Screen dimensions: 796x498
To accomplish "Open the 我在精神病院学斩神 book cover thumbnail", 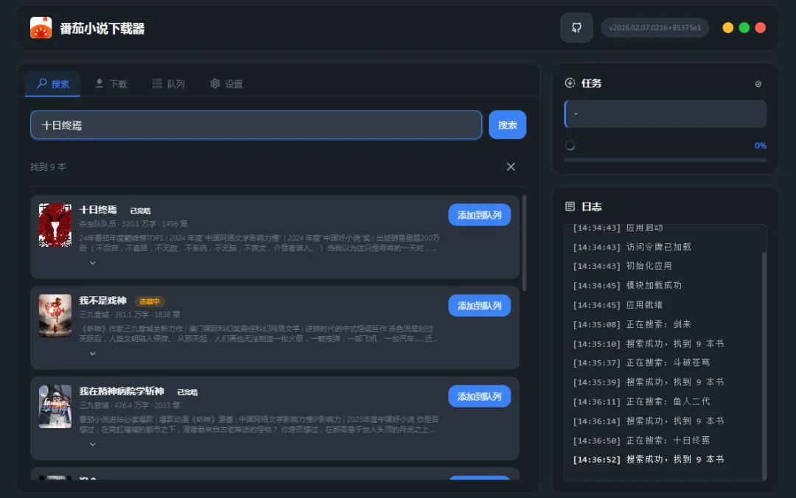I will coord(55,406).
